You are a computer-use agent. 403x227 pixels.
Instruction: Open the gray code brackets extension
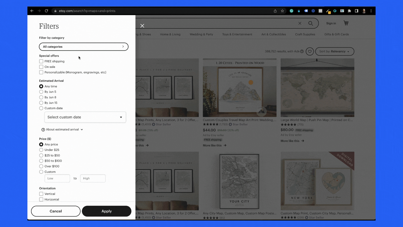click(x=320, y=11)
